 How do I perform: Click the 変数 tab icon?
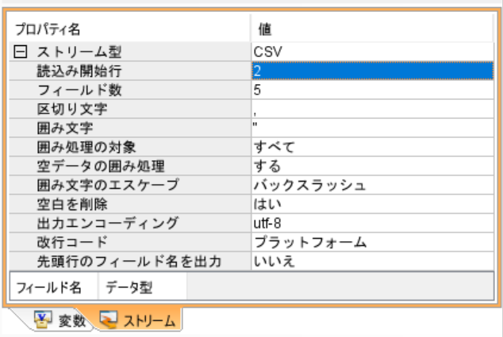40,321
